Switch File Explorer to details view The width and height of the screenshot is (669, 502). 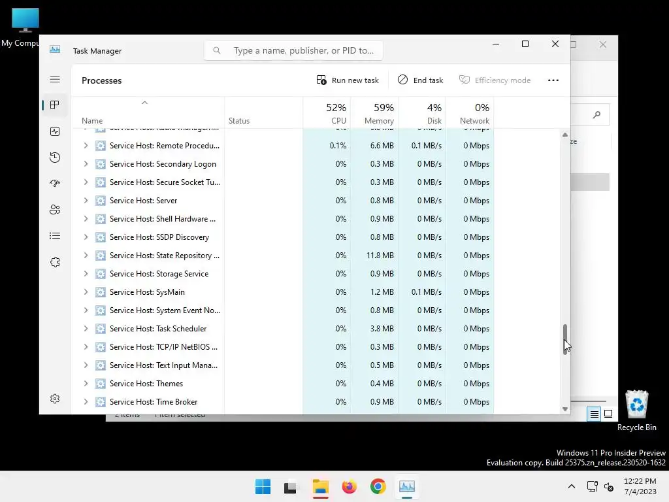[594, 414]
